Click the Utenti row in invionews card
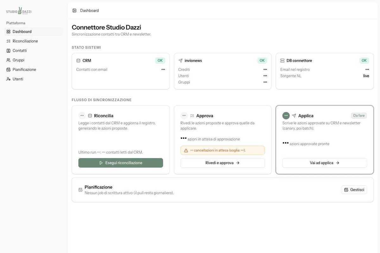This screenshot has height=253, width=380. click(223, 76)
